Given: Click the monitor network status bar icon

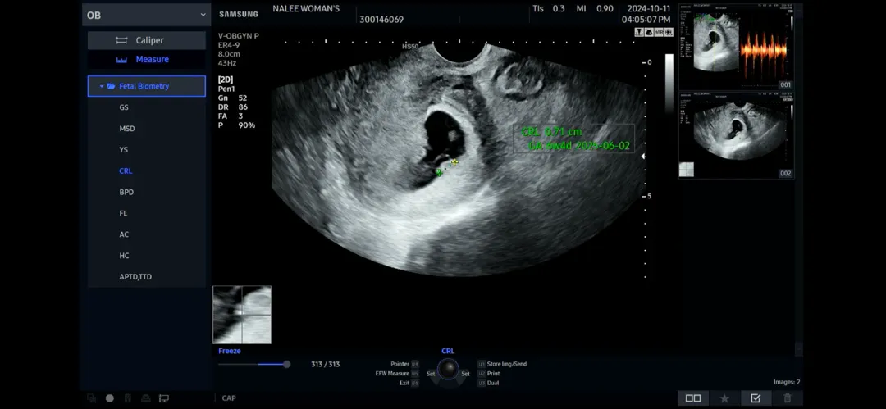Looking at the screenshot, I should click(x=164, y=398).
